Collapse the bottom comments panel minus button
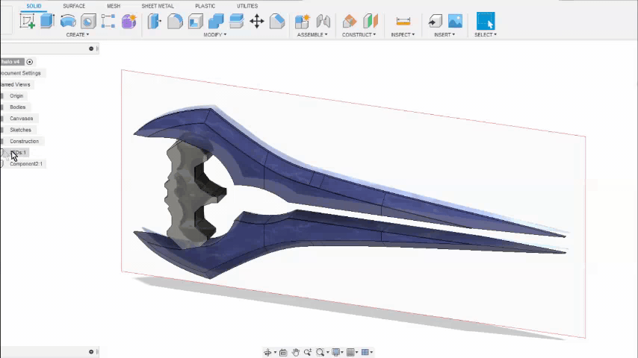638x358 pixels. click(91, 352)
